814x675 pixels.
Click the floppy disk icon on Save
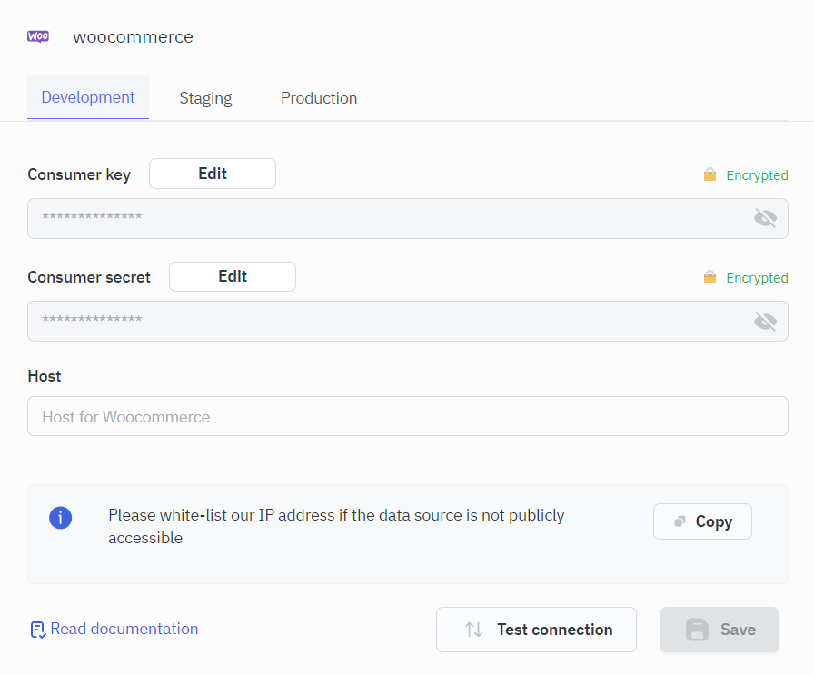click(697, 630)
